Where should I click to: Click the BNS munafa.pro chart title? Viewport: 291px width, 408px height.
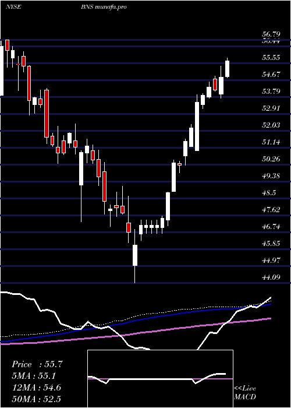104,7
